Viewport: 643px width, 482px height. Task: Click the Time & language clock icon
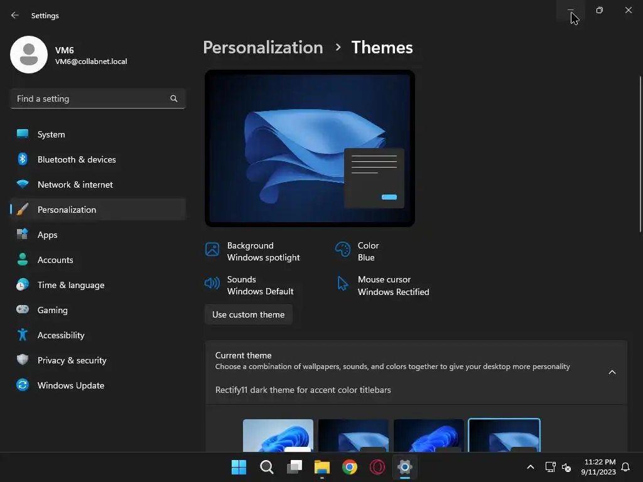tap(23, 285)
